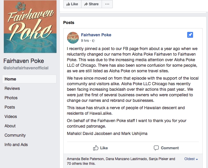Screen dimensions: 208x168
Task: Open Info and Ads section
Action: click(x=16, y=145)
